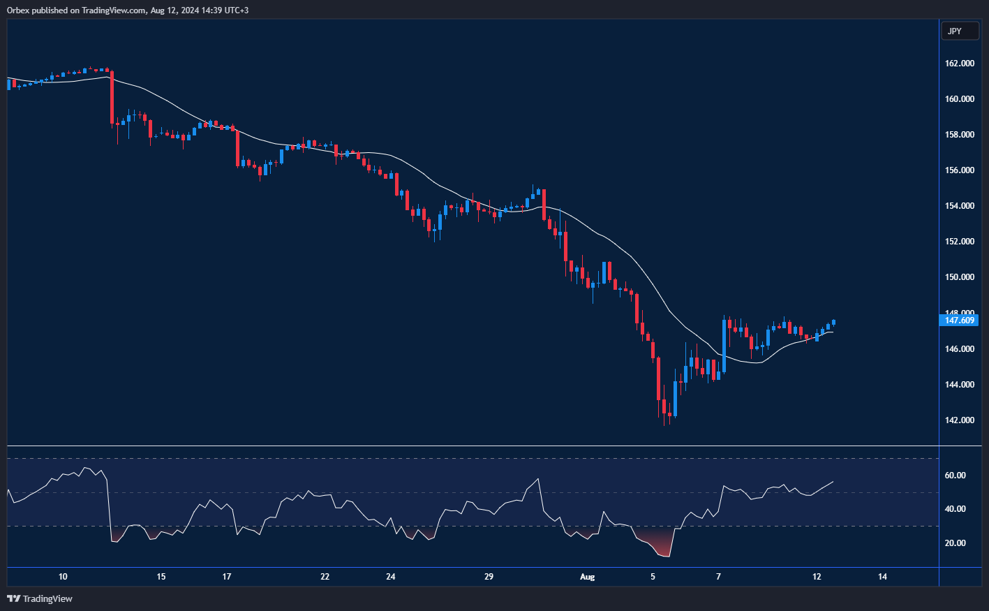Select date label 22 on time axis
This screenshot has width=989, height=611.
[325, 577]
